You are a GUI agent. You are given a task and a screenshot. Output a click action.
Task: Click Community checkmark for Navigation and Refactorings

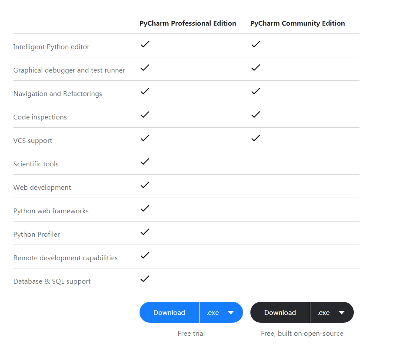coord(256,91)
